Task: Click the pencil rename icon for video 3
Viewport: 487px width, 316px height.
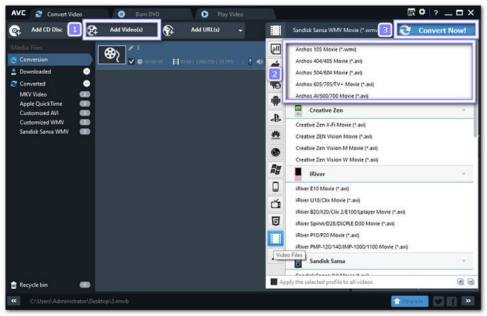Action: click(131, 48)
